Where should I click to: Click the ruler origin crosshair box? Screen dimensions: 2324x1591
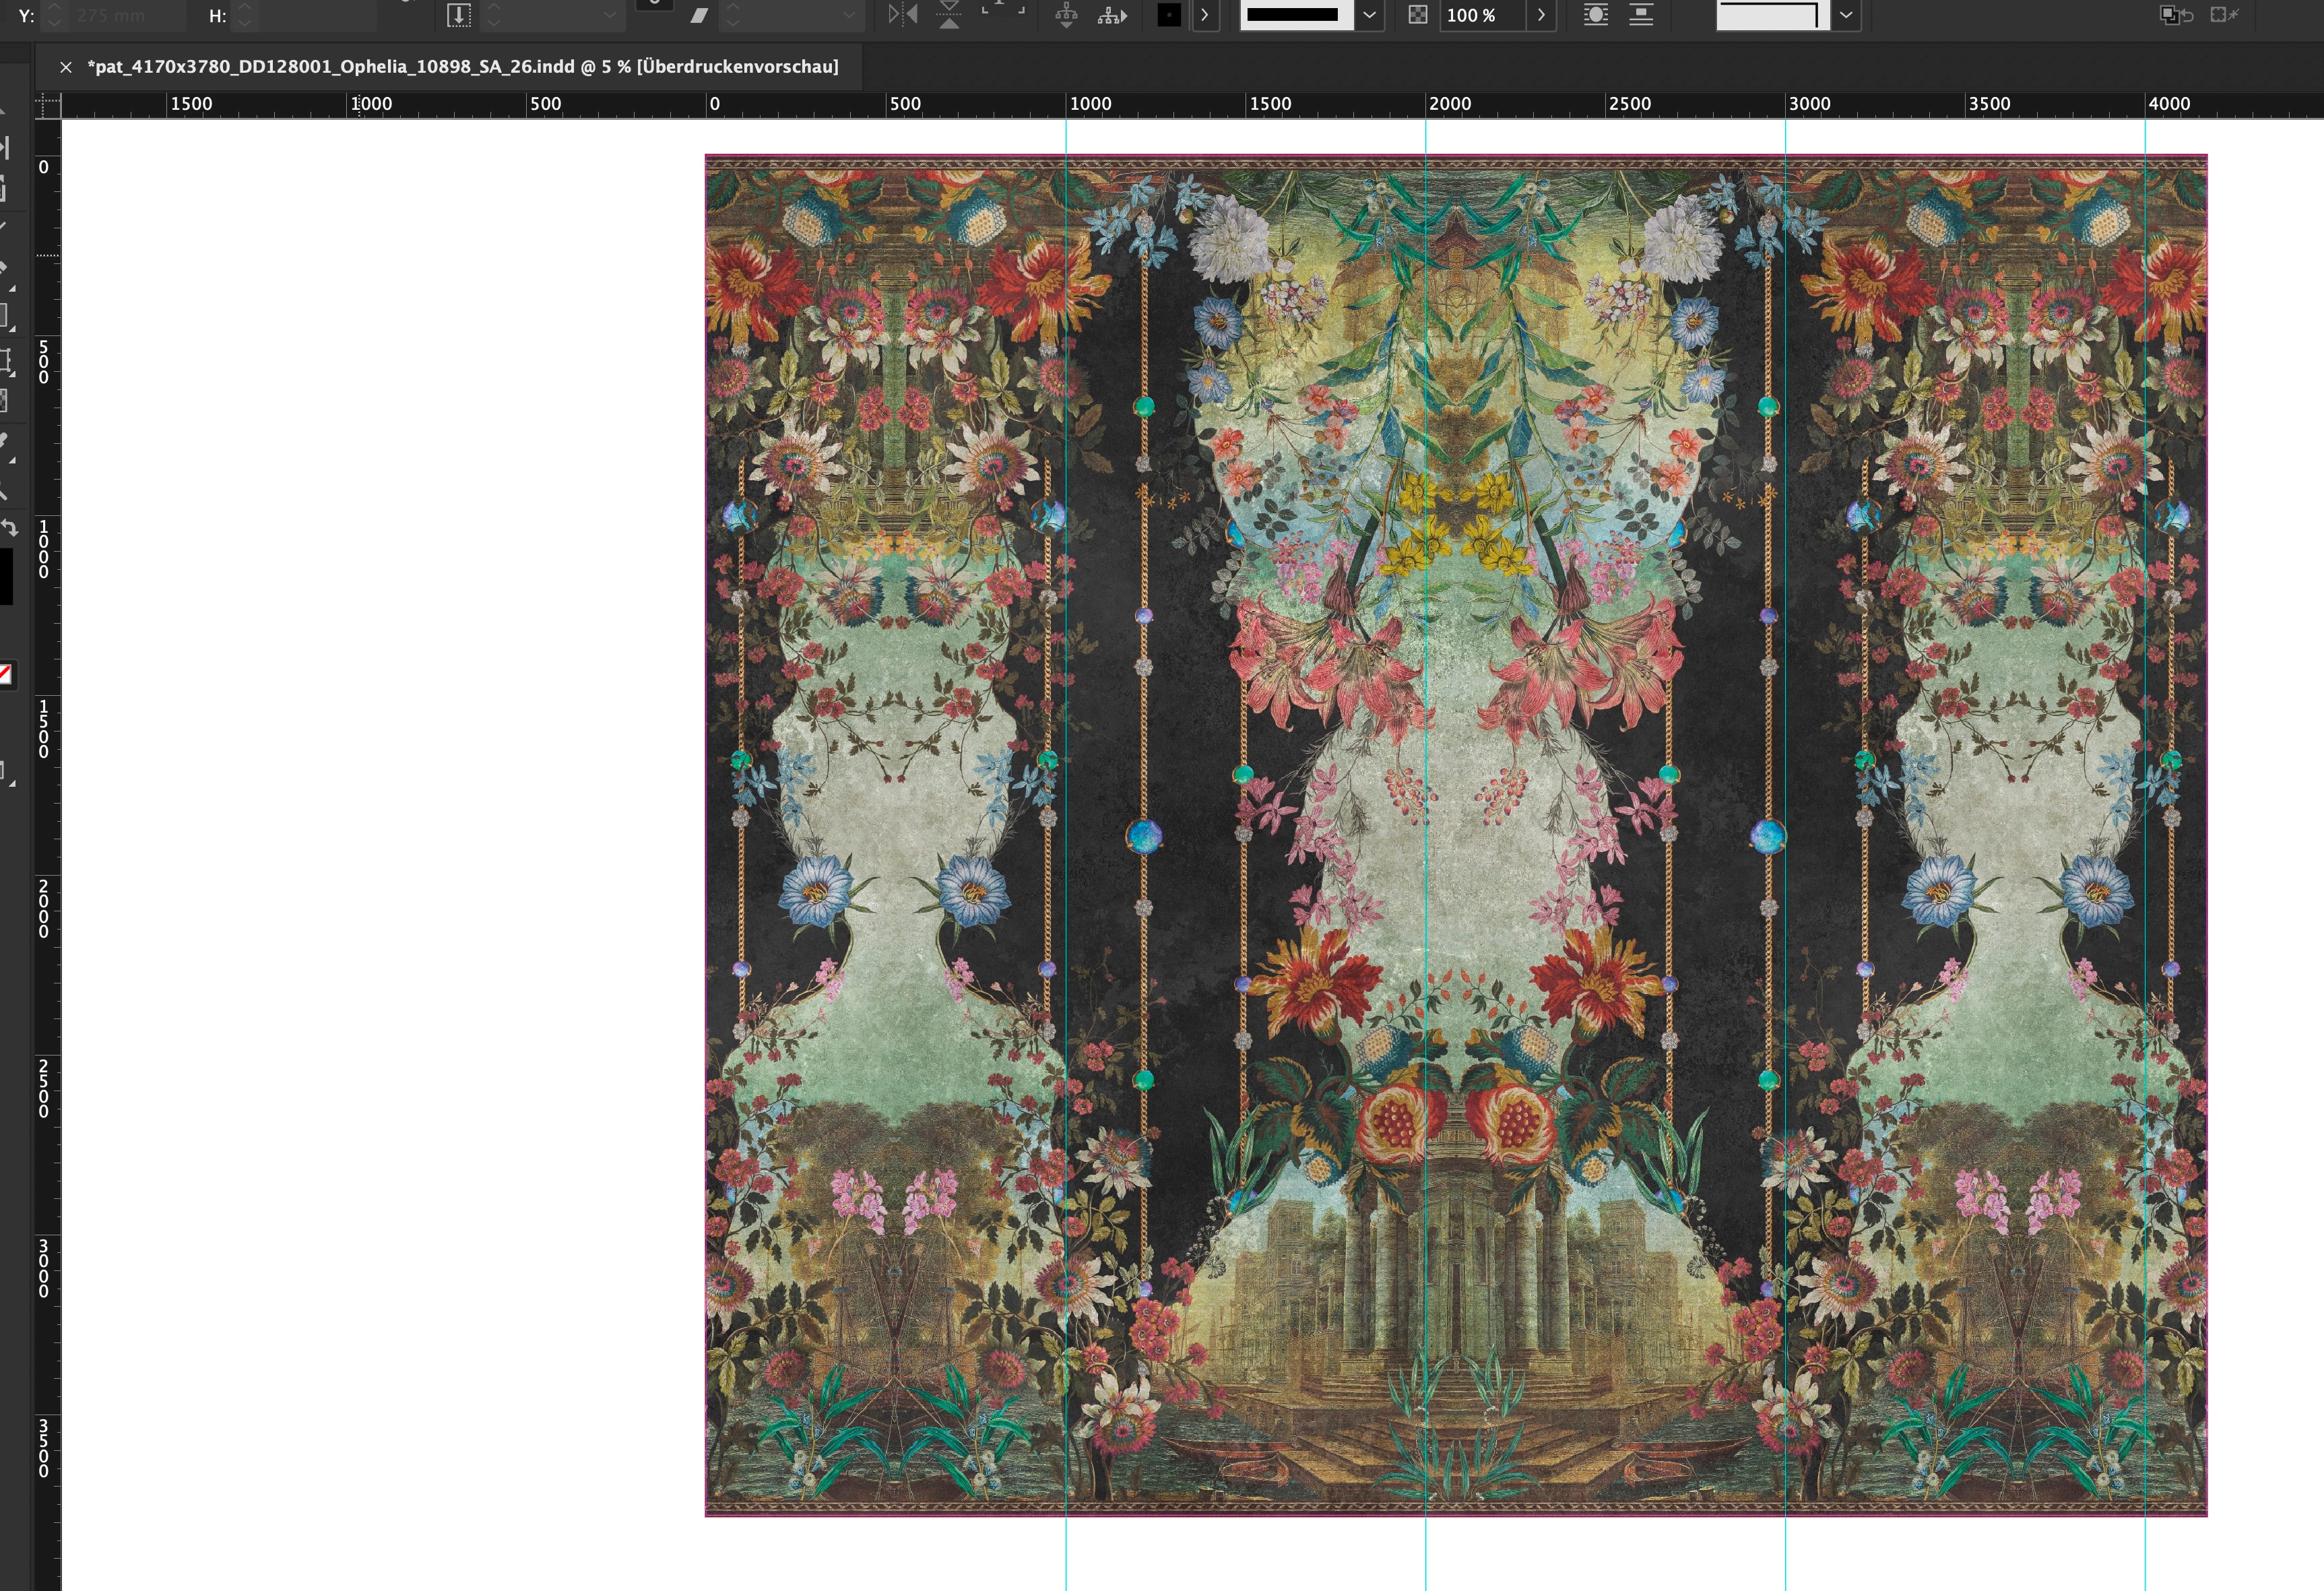click(48, 104)
